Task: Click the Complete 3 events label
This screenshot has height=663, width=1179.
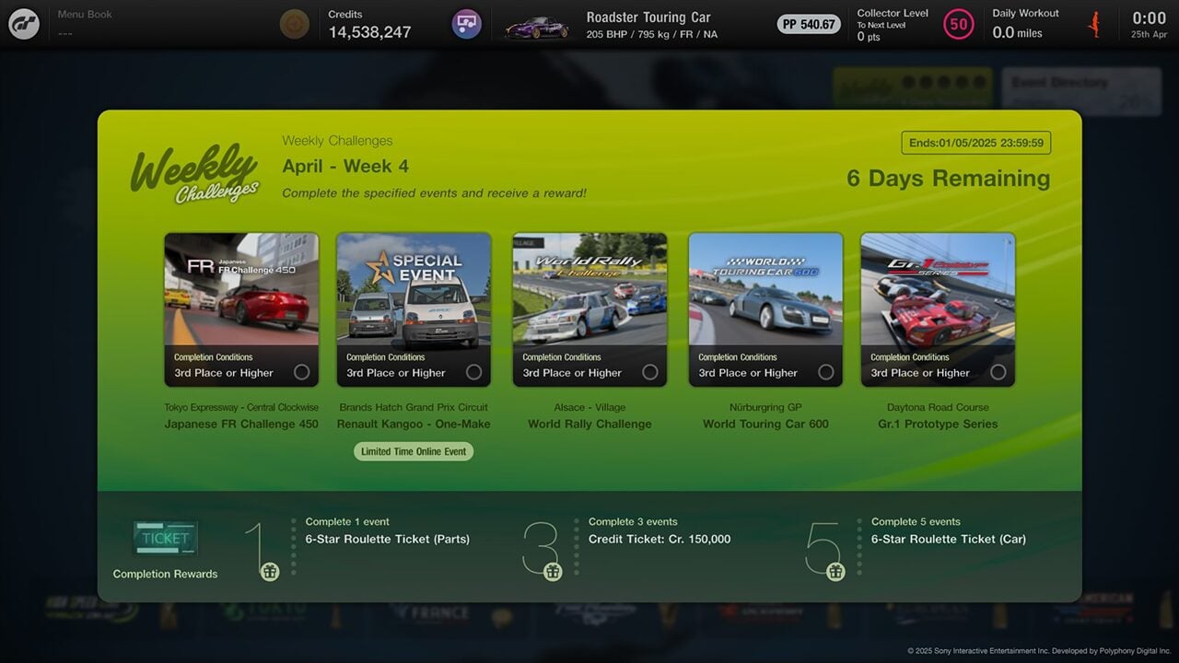Action: pyautogui.click(x=633, y=521)
